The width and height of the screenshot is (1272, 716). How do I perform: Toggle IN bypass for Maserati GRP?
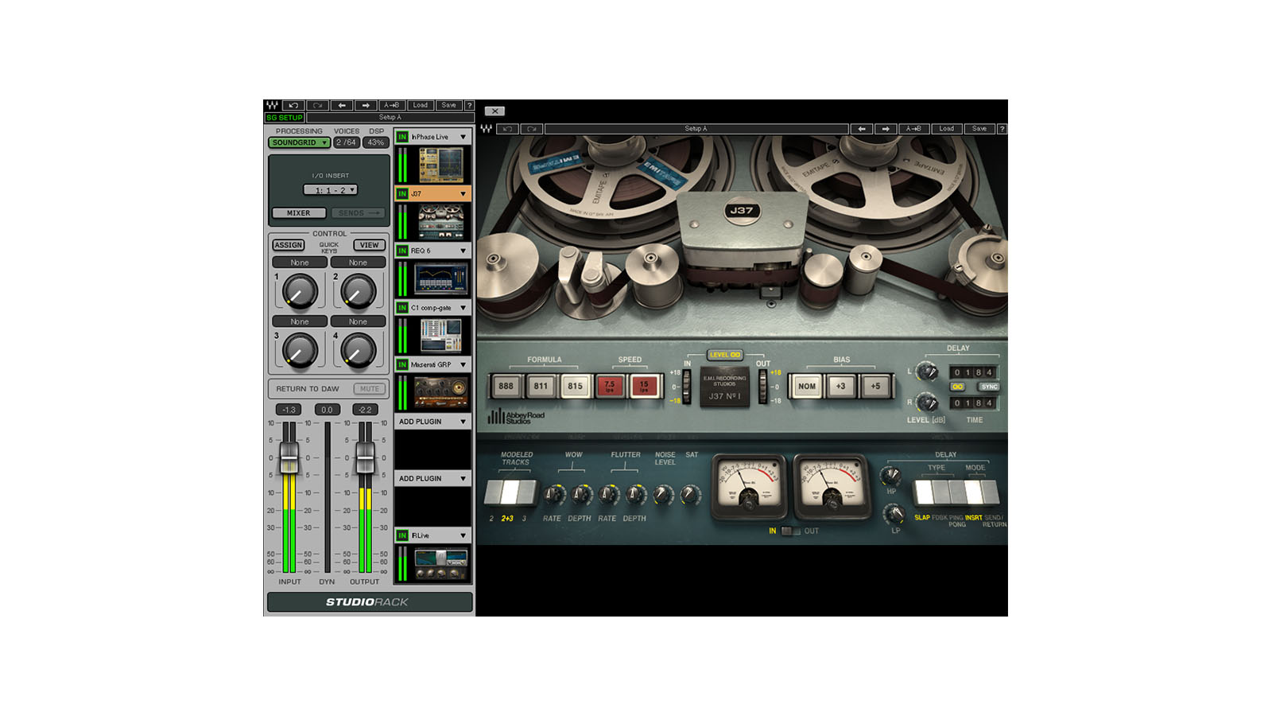(402, 364)
